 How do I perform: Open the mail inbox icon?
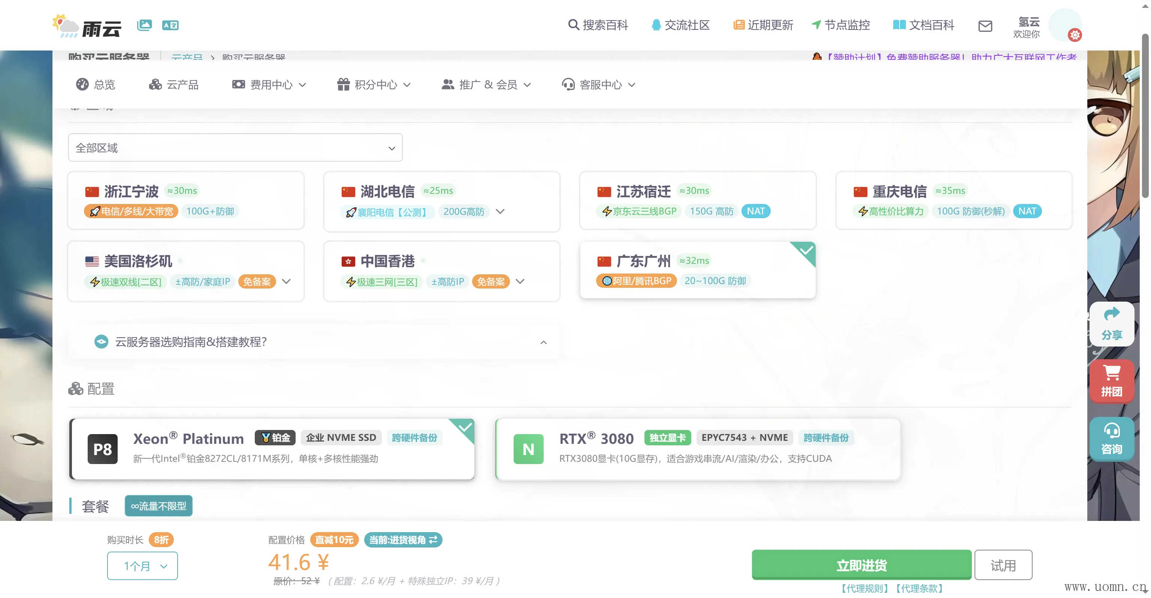point(985,26)
